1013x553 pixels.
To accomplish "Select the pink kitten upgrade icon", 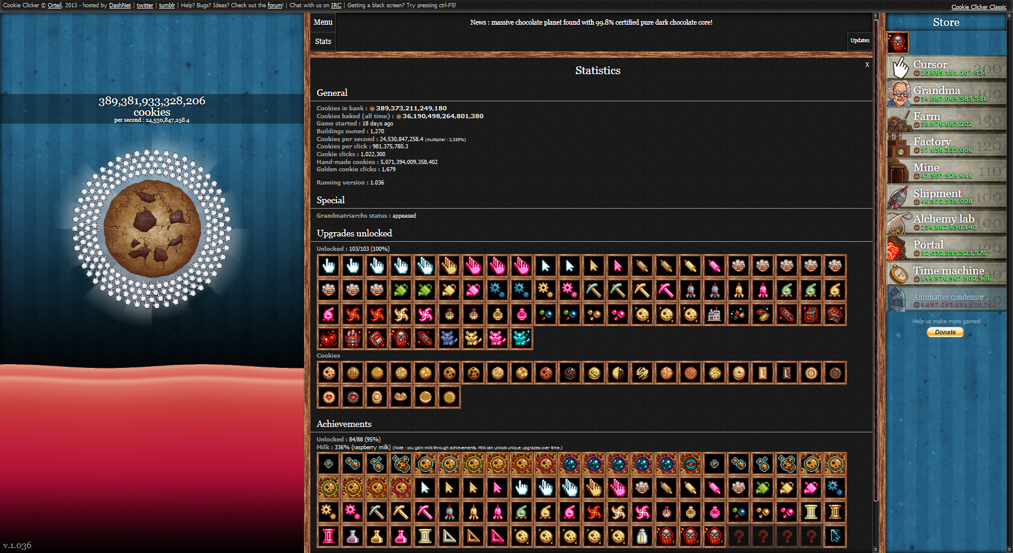I will (497, 338).
